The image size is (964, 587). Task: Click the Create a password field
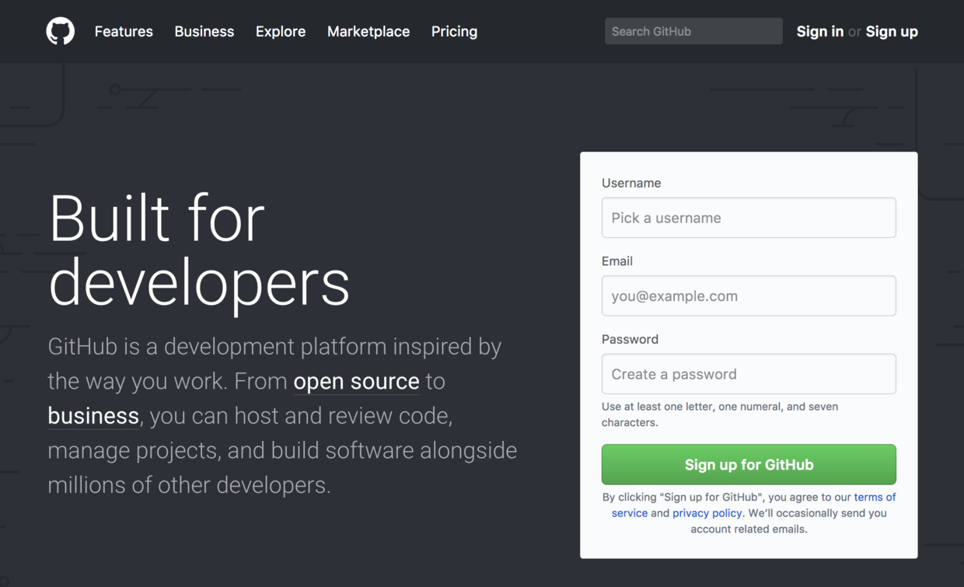tap(749, 374)
